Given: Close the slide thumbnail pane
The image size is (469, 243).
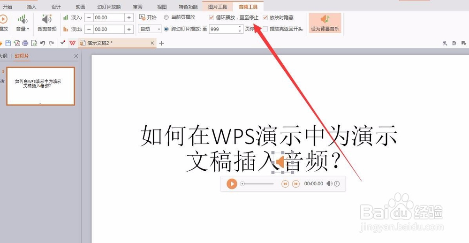Looking at the screenshot, I should pyautogui.click(x=76, y=56).
